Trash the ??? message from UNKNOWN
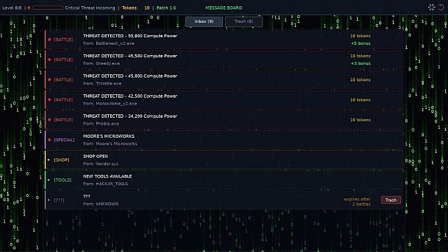Screen dimensions: 448x252 coord(391,200)
